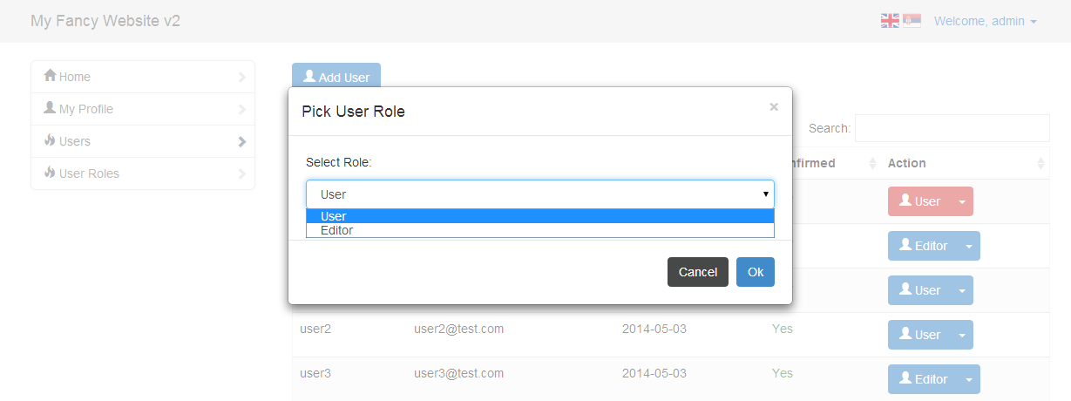Image resolution: width=1071 pixels, height=401 pixels.
Task: Click the flame icon beside User Roles
Action: click(x=50, y=173)
